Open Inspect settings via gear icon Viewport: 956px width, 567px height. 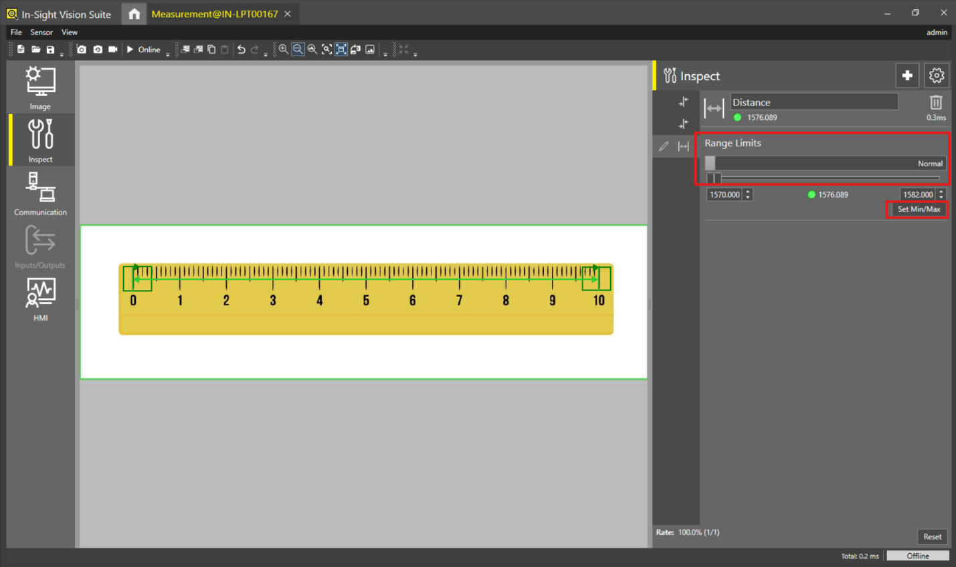tap(936, 75)
